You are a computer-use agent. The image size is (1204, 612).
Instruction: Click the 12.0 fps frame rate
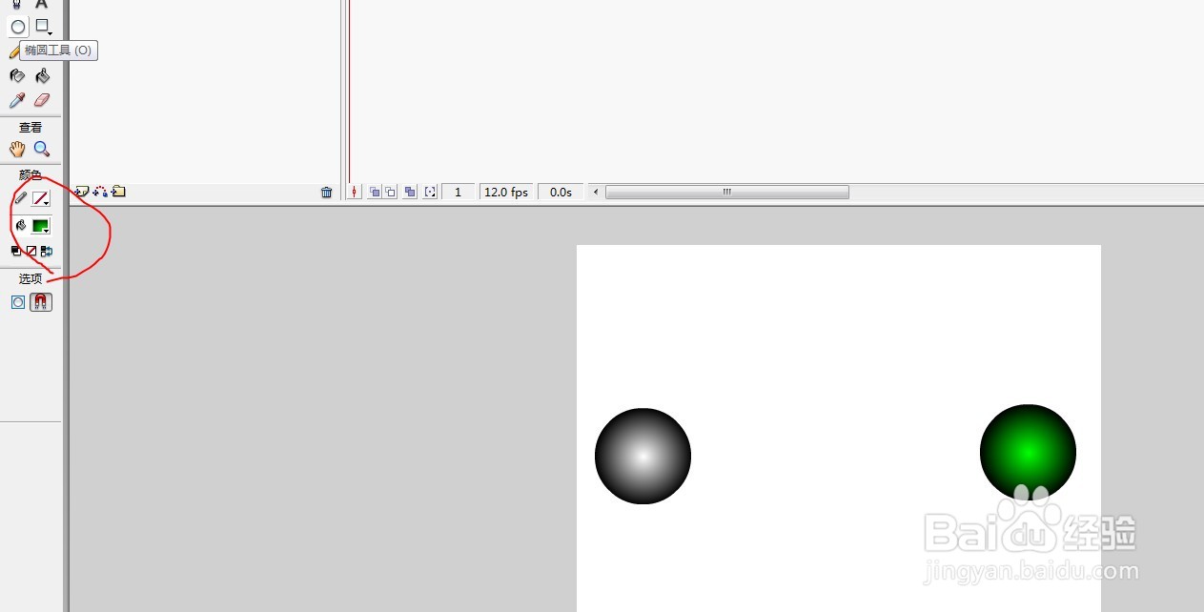506,192
